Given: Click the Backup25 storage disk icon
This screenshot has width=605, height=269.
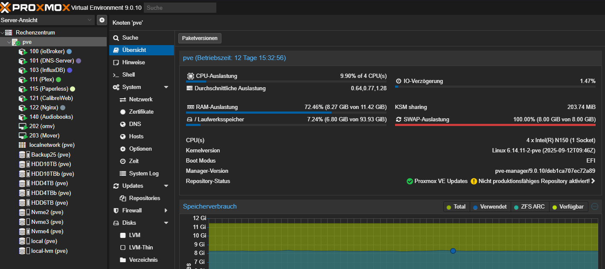Looking at the screenshot, I should [22, 155].
